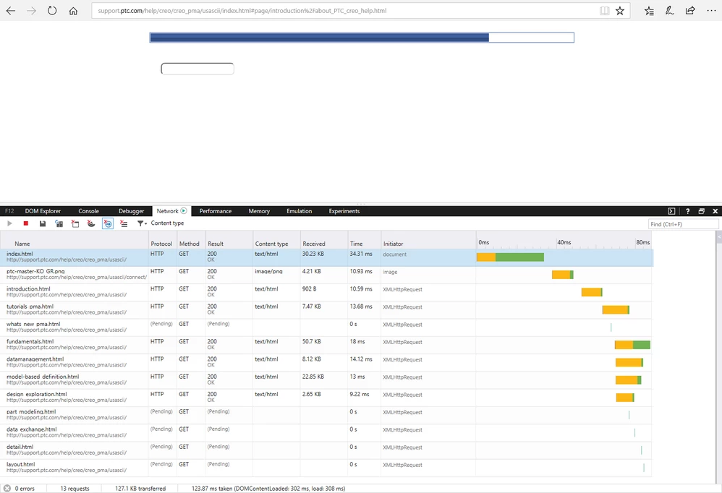
Task: Click the 0 errors status icon
Action: pyautogui.click(x=7, y=489)
